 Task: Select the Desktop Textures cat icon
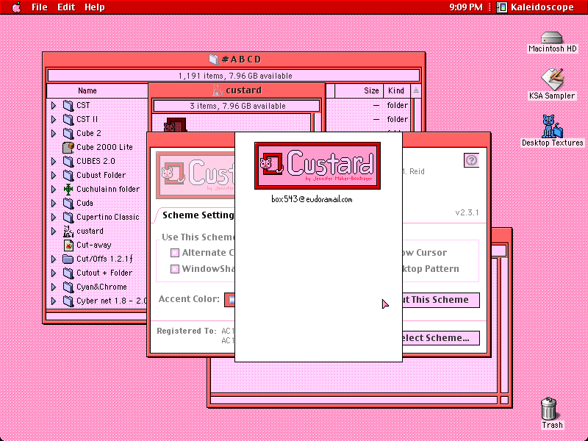point(553,126)
